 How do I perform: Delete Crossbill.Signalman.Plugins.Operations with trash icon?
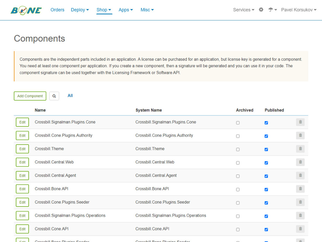click(x=300, y=216)
